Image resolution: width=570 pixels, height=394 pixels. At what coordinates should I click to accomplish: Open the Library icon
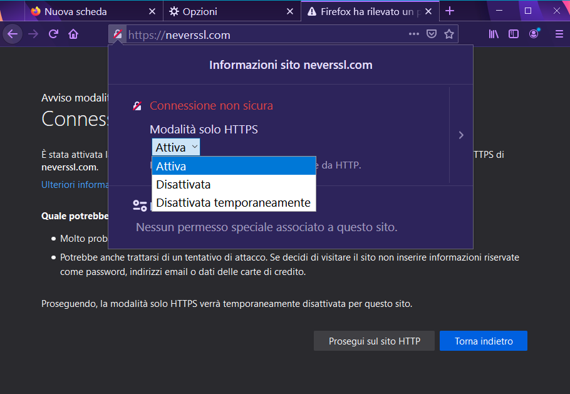tap(494, 34)
